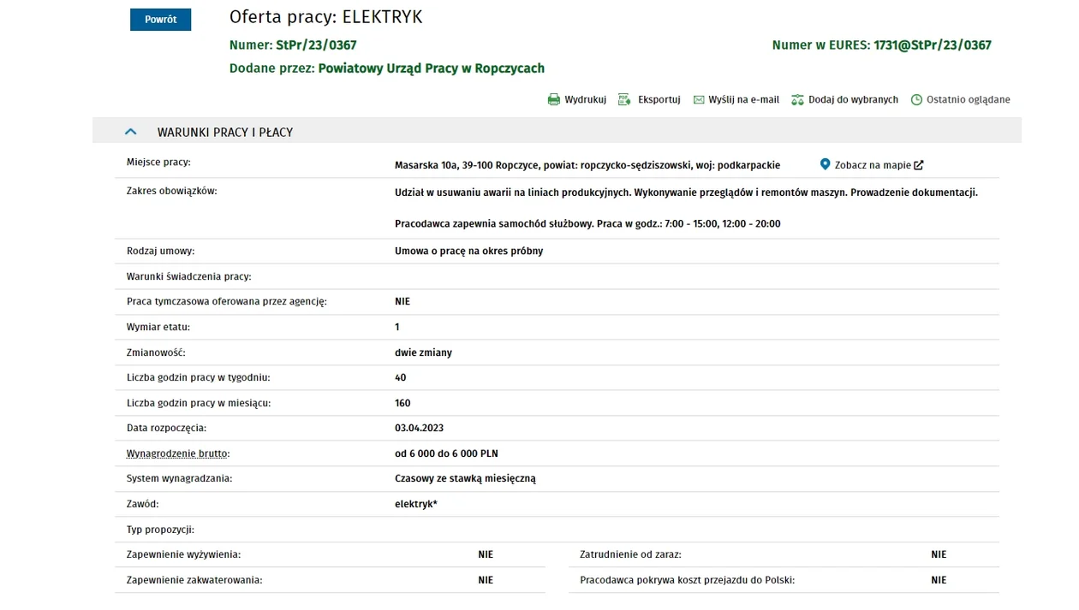
Task: Click the occupation value elektryk*
Action: tap(416, 504)
